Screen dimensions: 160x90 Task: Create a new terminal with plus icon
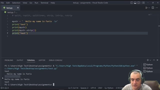coord(148,60)
